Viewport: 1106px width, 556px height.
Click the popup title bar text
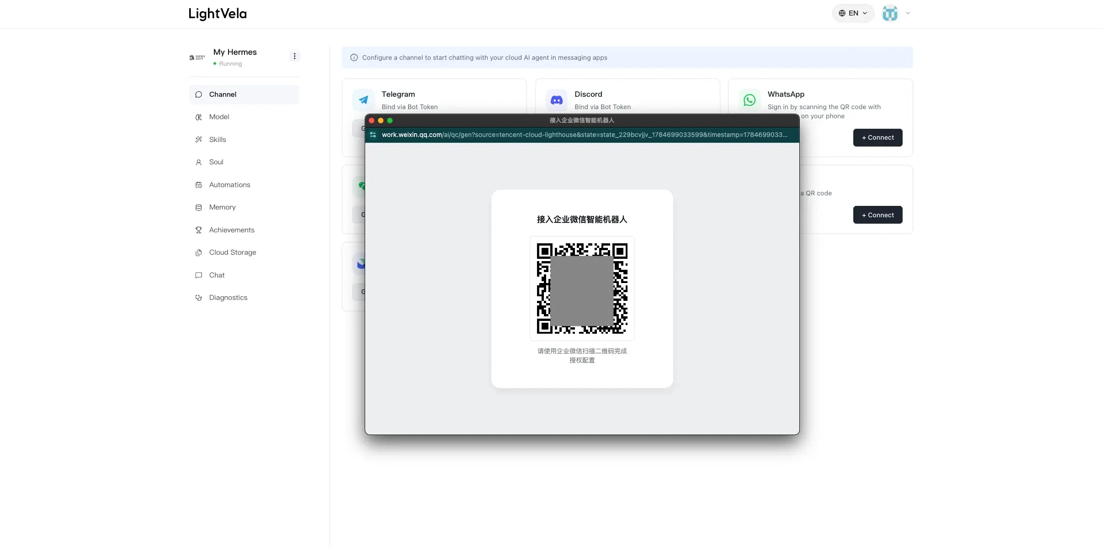[582, 121]
